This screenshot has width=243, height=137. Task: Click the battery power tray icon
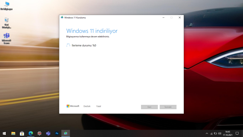click(215, 133)
